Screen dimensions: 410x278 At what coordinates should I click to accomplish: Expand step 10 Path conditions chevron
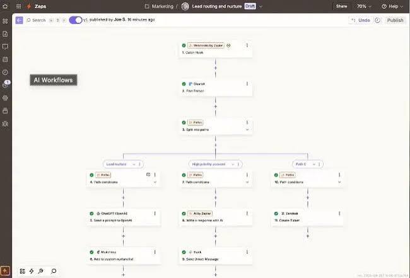coord(339,182)
